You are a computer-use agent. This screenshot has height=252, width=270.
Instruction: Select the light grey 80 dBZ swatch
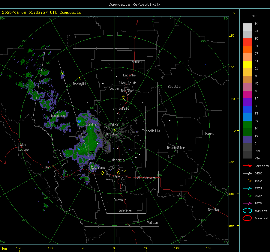(x=247, y=27)
